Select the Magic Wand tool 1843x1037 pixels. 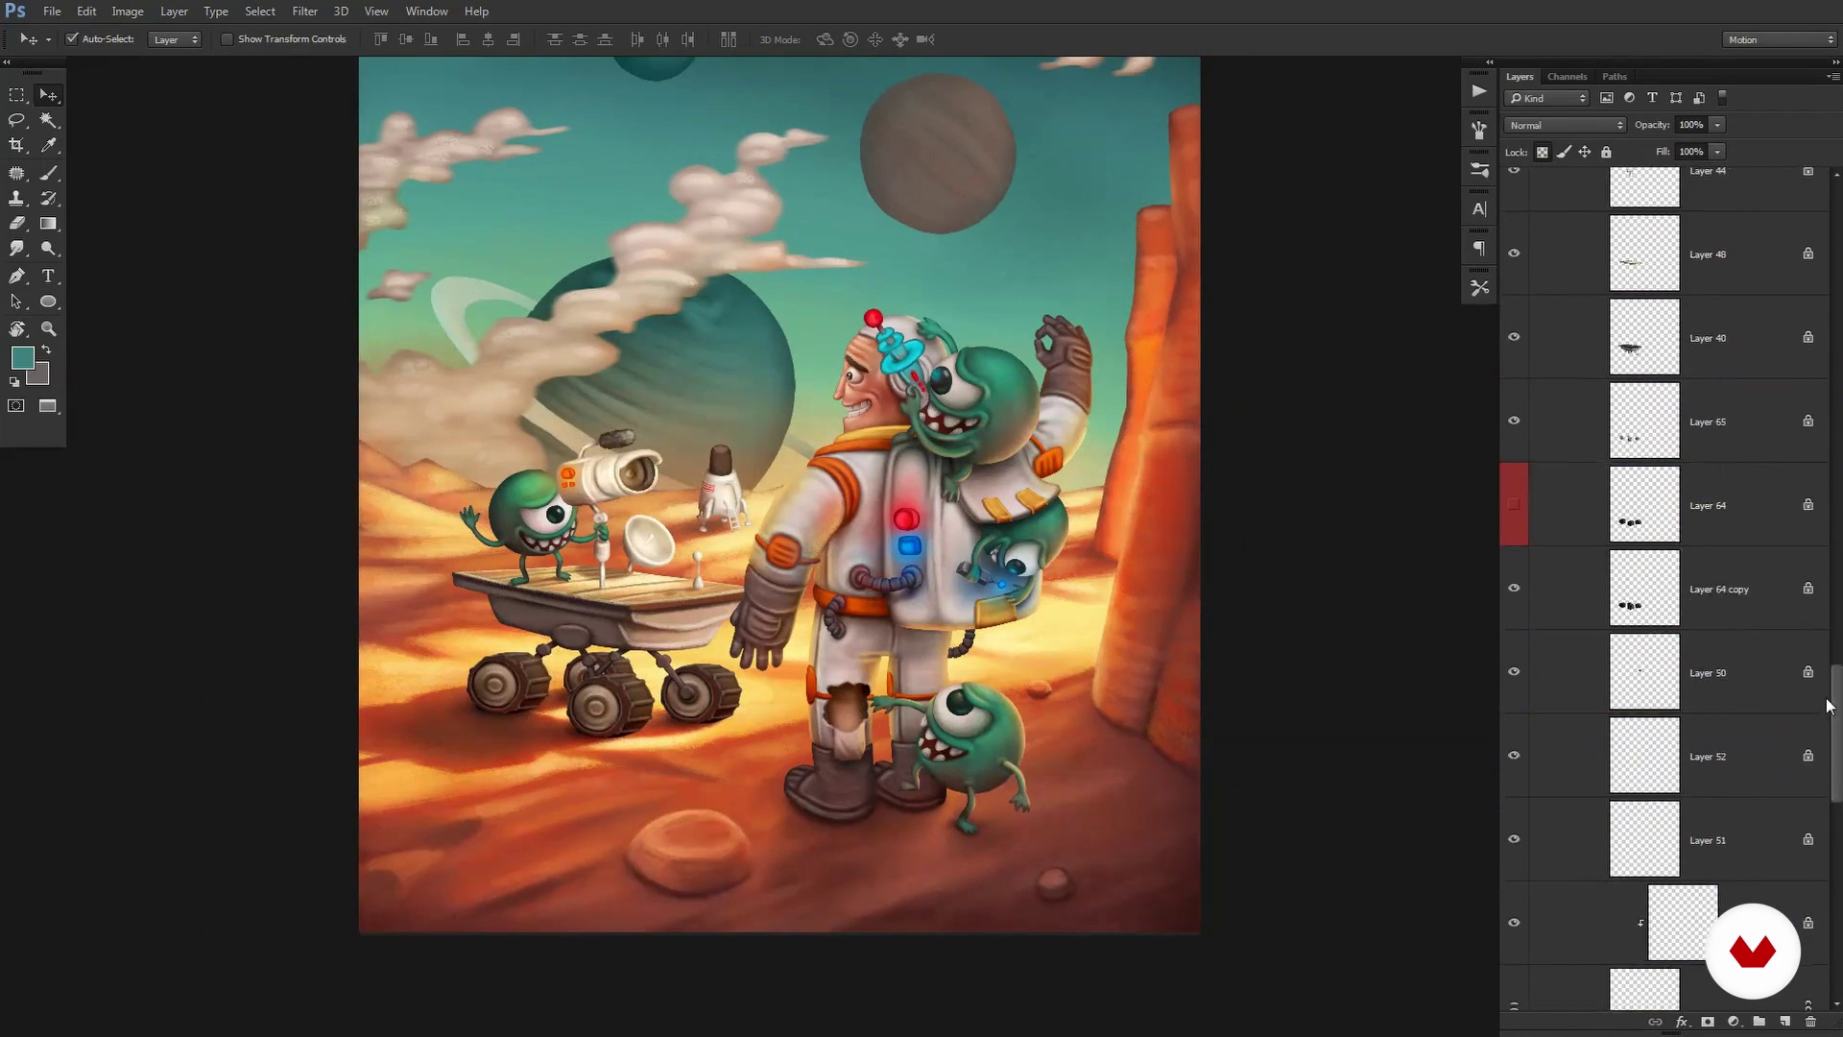[x=48, y=120]
